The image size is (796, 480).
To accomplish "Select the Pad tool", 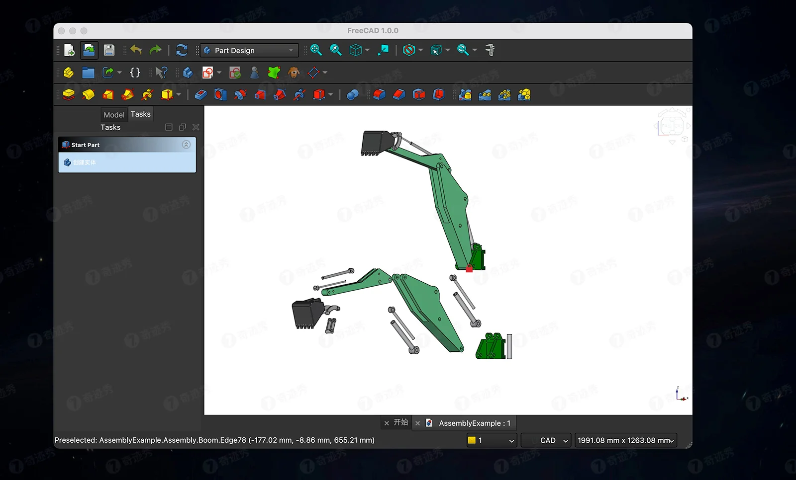I will click(69, 94).
